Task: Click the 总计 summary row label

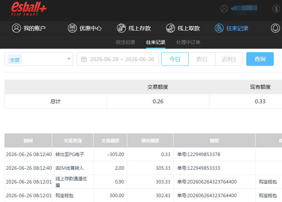Action: [x=56, y=102]
